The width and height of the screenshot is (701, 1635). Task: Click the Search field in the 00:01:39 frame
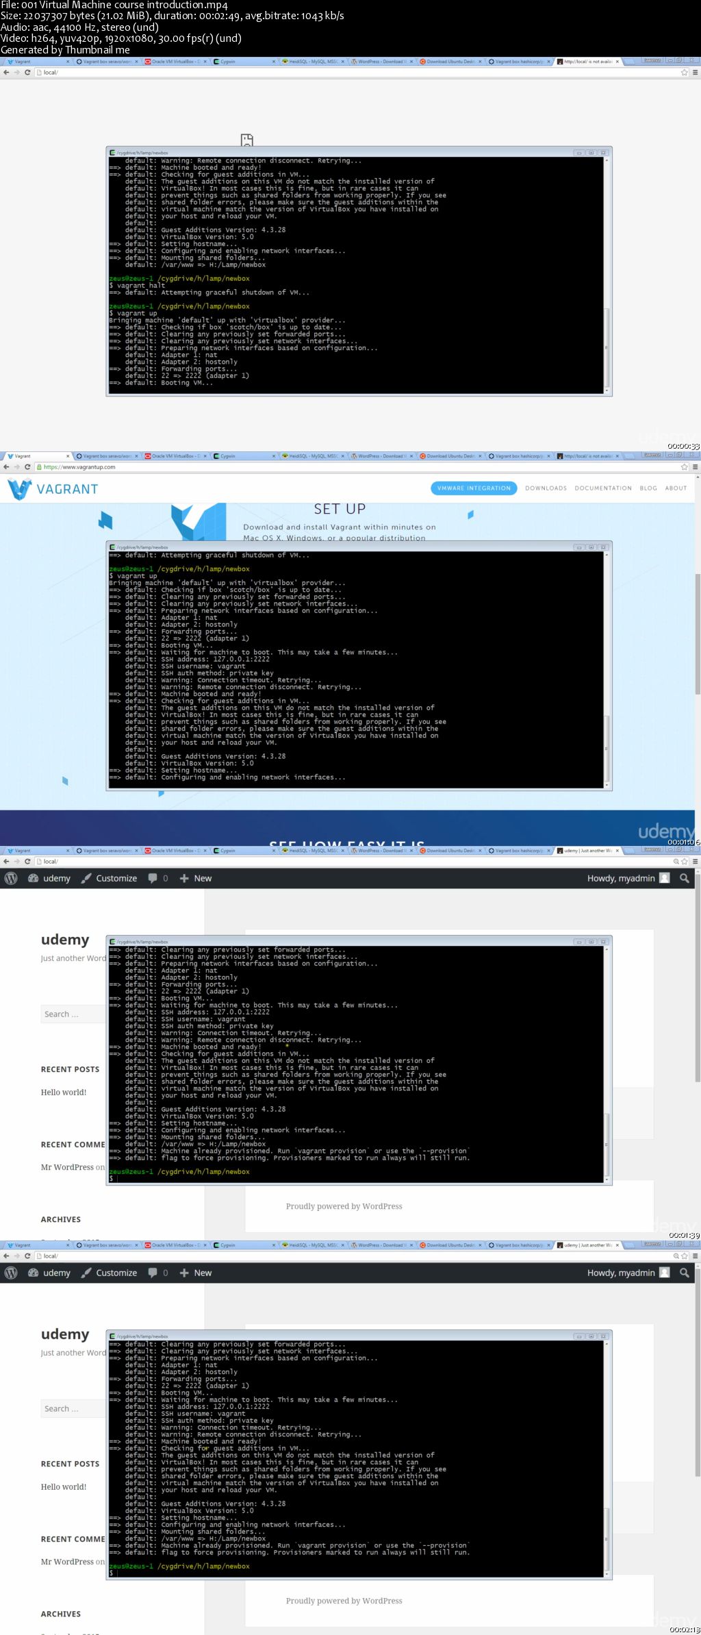(x=73, y=1014)
